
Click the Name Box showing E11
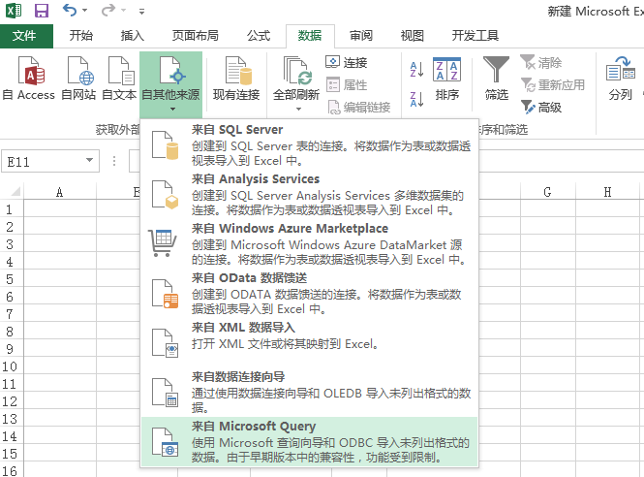coord(41,161)
